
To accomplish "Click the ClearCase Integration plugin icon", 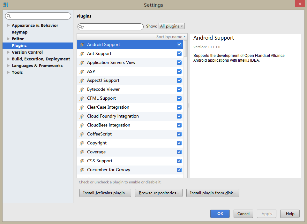I will click(x=82, y=107).
